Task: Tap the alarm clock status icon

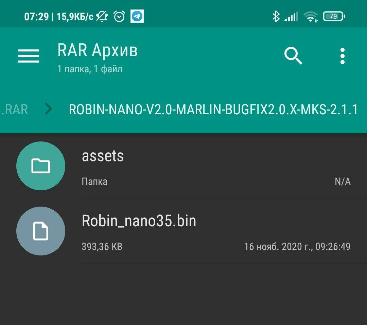Action: (119, 16)
